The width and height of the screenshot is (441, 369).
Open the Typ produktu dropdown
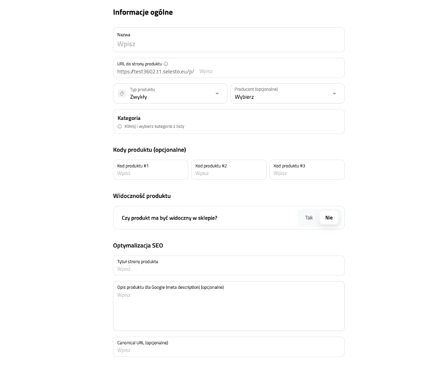[x=217, y=93]
